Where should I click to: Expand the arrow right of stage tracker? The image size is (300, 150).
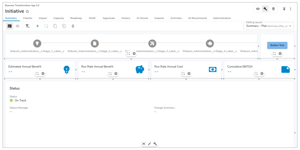[258, 46]
